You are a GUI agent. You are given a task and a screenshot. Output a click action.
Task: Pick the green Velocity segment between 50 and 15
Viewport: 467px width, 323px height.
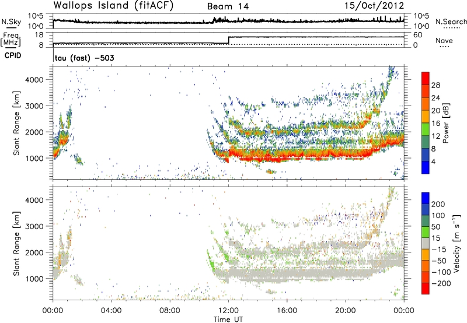click(426, 232)
